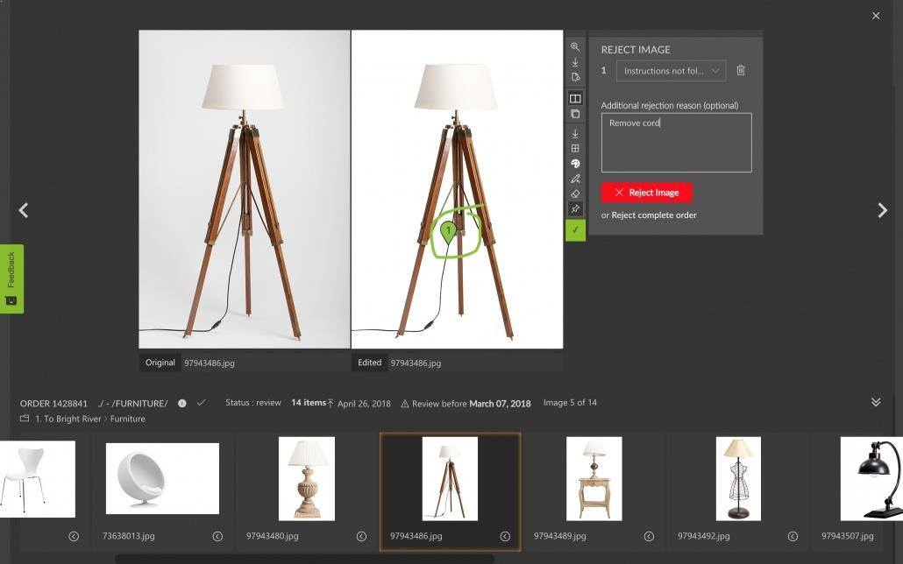
Task: Select the eraser tool
Action: pyautogui.click(x=575, y=194)
